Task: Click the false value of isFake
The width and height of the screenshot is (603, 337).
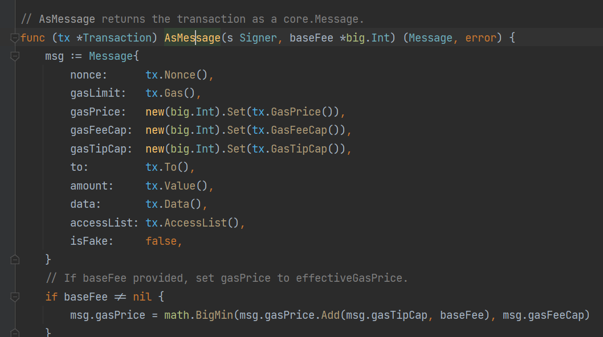Action: (161, 241)
